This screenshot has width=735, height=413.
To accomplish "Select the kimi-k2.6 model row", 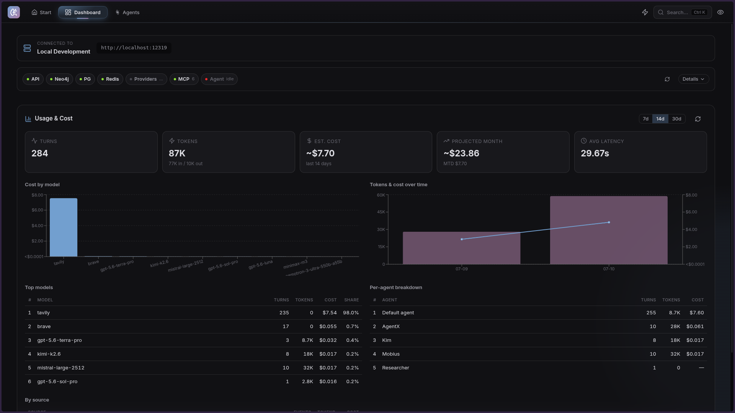I will tap(193, 354).
